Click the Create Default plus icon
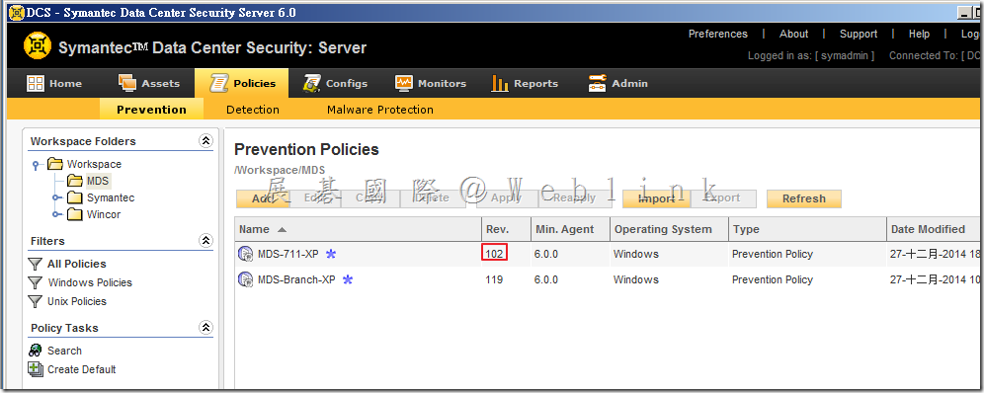This screenshot has height=393, width=984. tap(36, 370)
